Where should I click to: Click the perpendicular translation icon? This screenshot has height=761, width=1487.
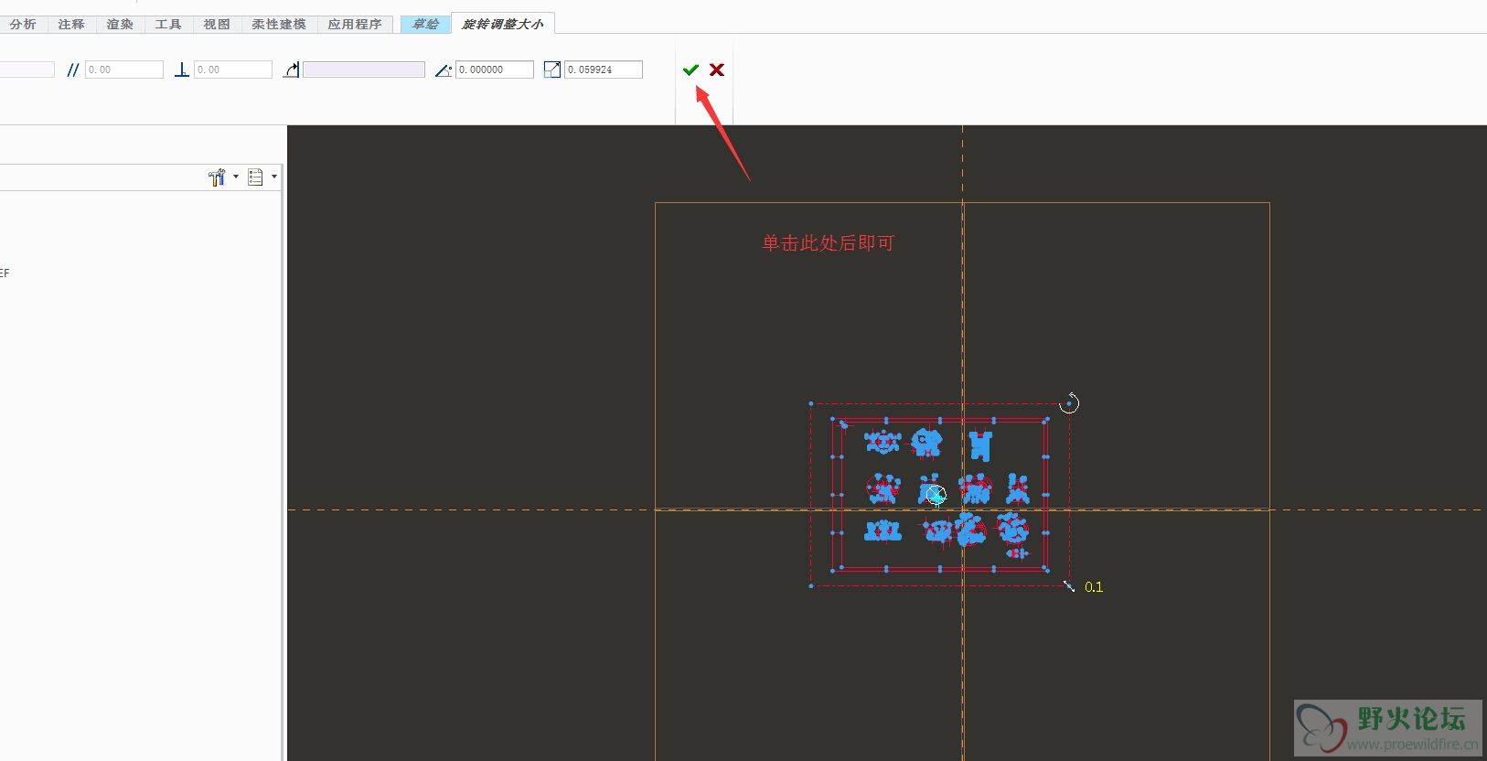tap(182, 70)
